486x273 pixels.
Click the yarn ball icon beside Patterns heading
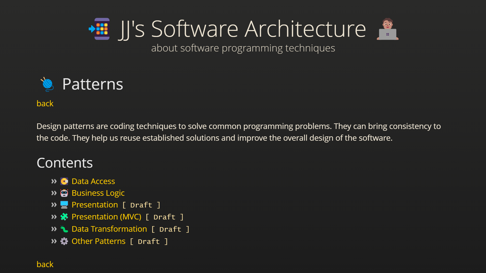(x=47, y=84)
